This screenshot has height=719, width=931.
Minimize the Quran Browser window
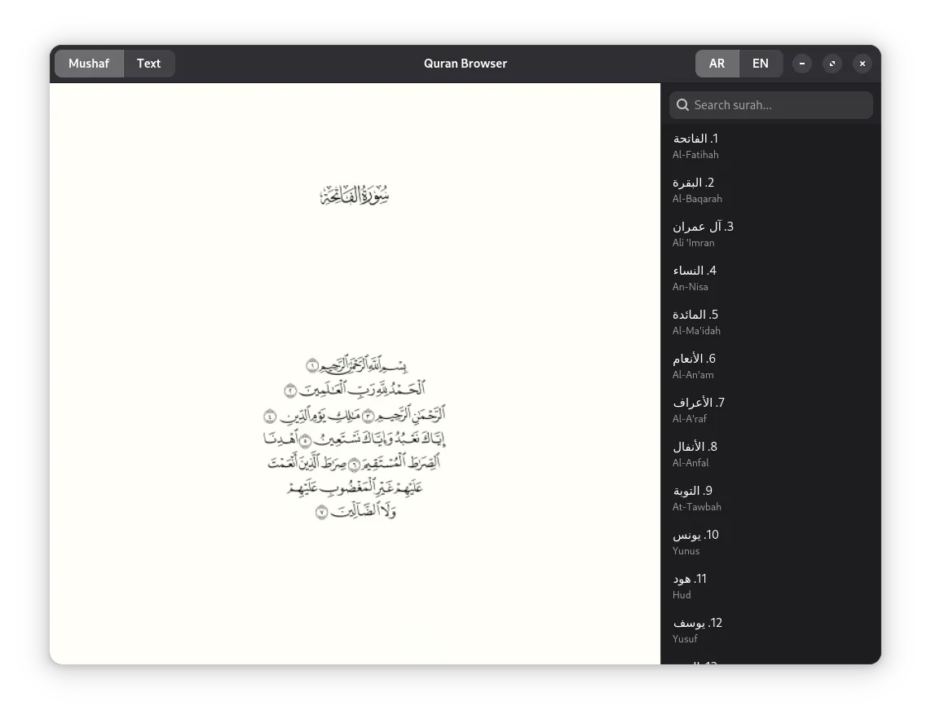[802, 64]
